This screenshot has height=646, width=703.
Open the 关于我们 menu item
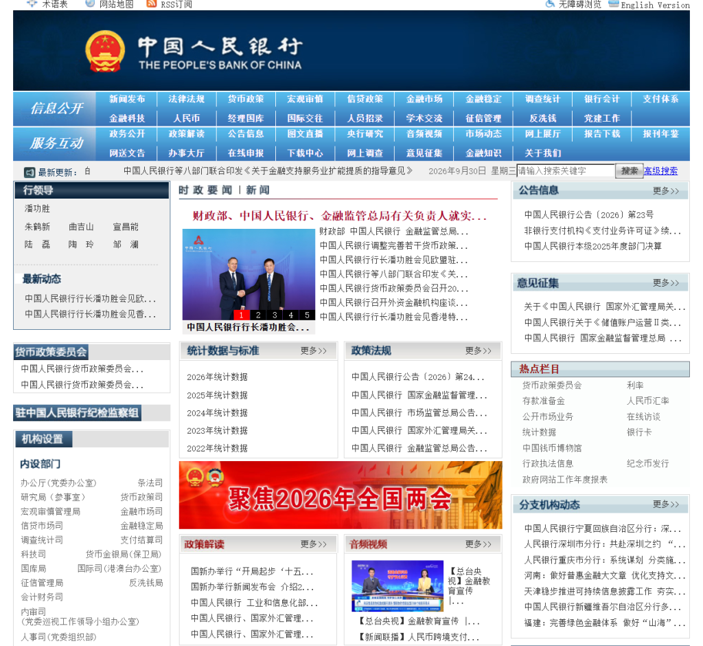coord(542,153)
